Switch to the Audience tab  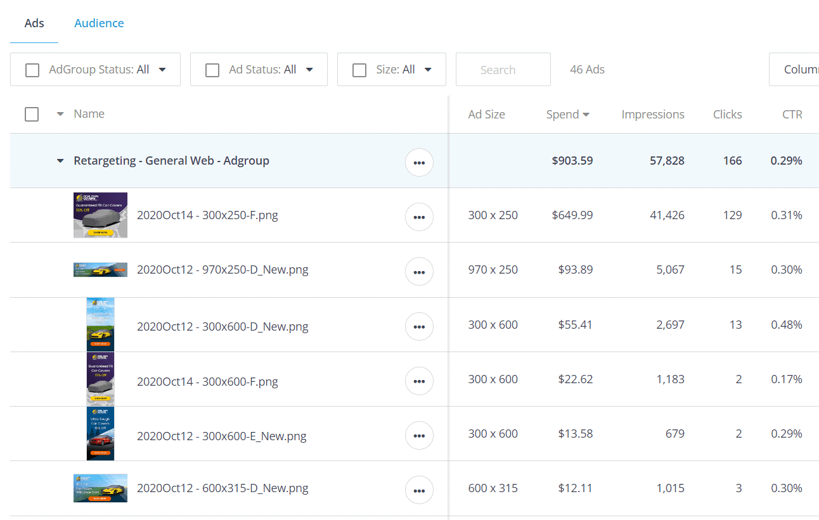click(x=99, y=23)
